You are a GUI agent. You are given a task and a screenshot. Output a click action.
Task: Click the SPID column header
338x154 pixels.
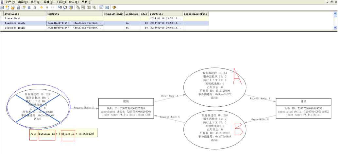click(x=144, y=14)
